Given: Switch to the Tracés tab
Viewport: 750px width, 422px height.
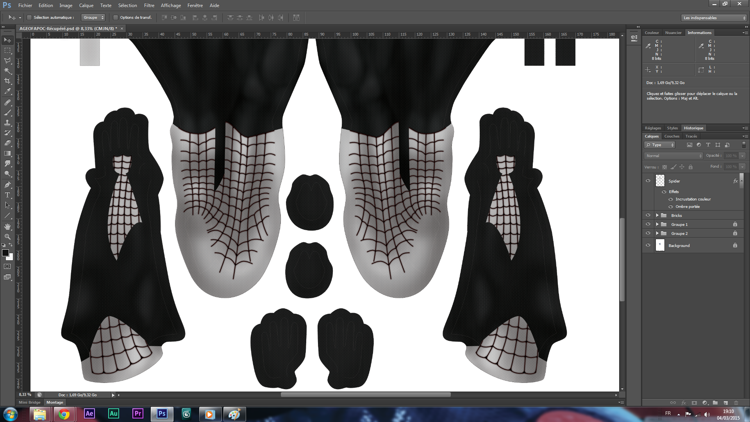Looking at the screenshot, I should pos(691,136).
